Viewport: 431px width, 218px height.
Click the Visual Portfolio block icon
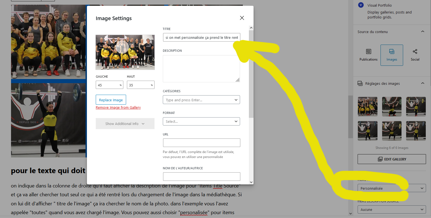361,5
